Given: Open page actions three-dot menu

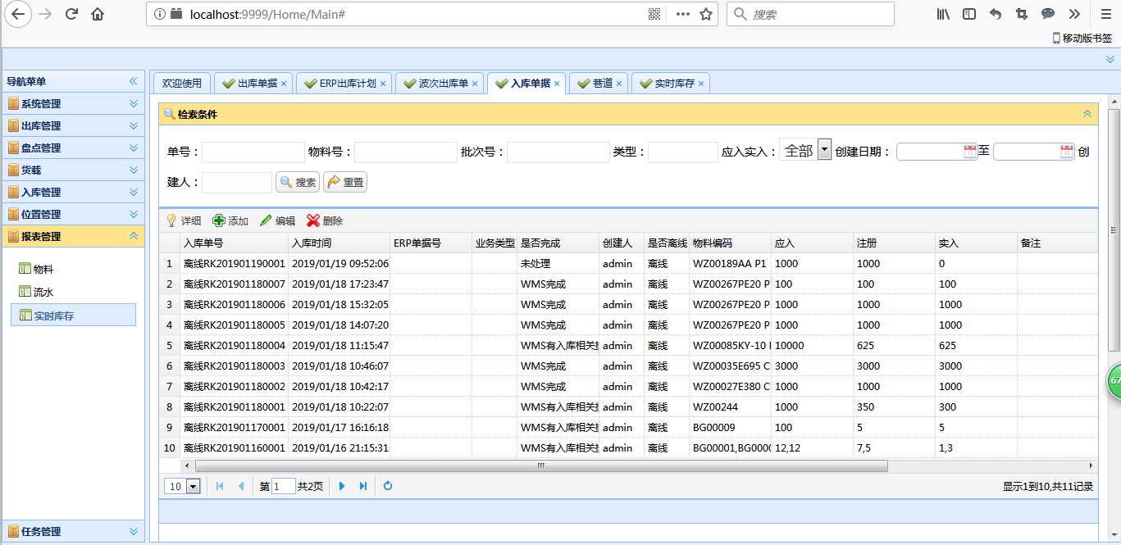Looking at the screenshot, I should [x=682, y=14].
